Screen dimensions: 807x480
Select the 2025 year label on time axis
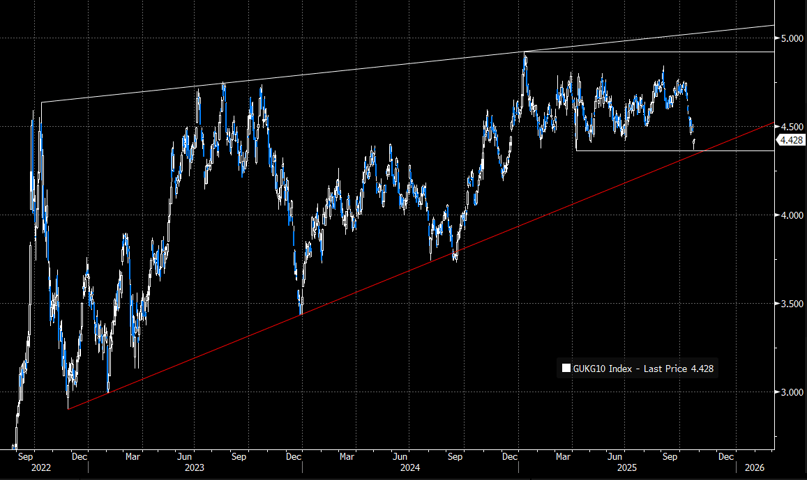pos(627,467)
